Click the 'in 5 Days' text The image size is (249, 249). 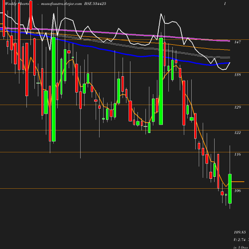tap(241, 248)
